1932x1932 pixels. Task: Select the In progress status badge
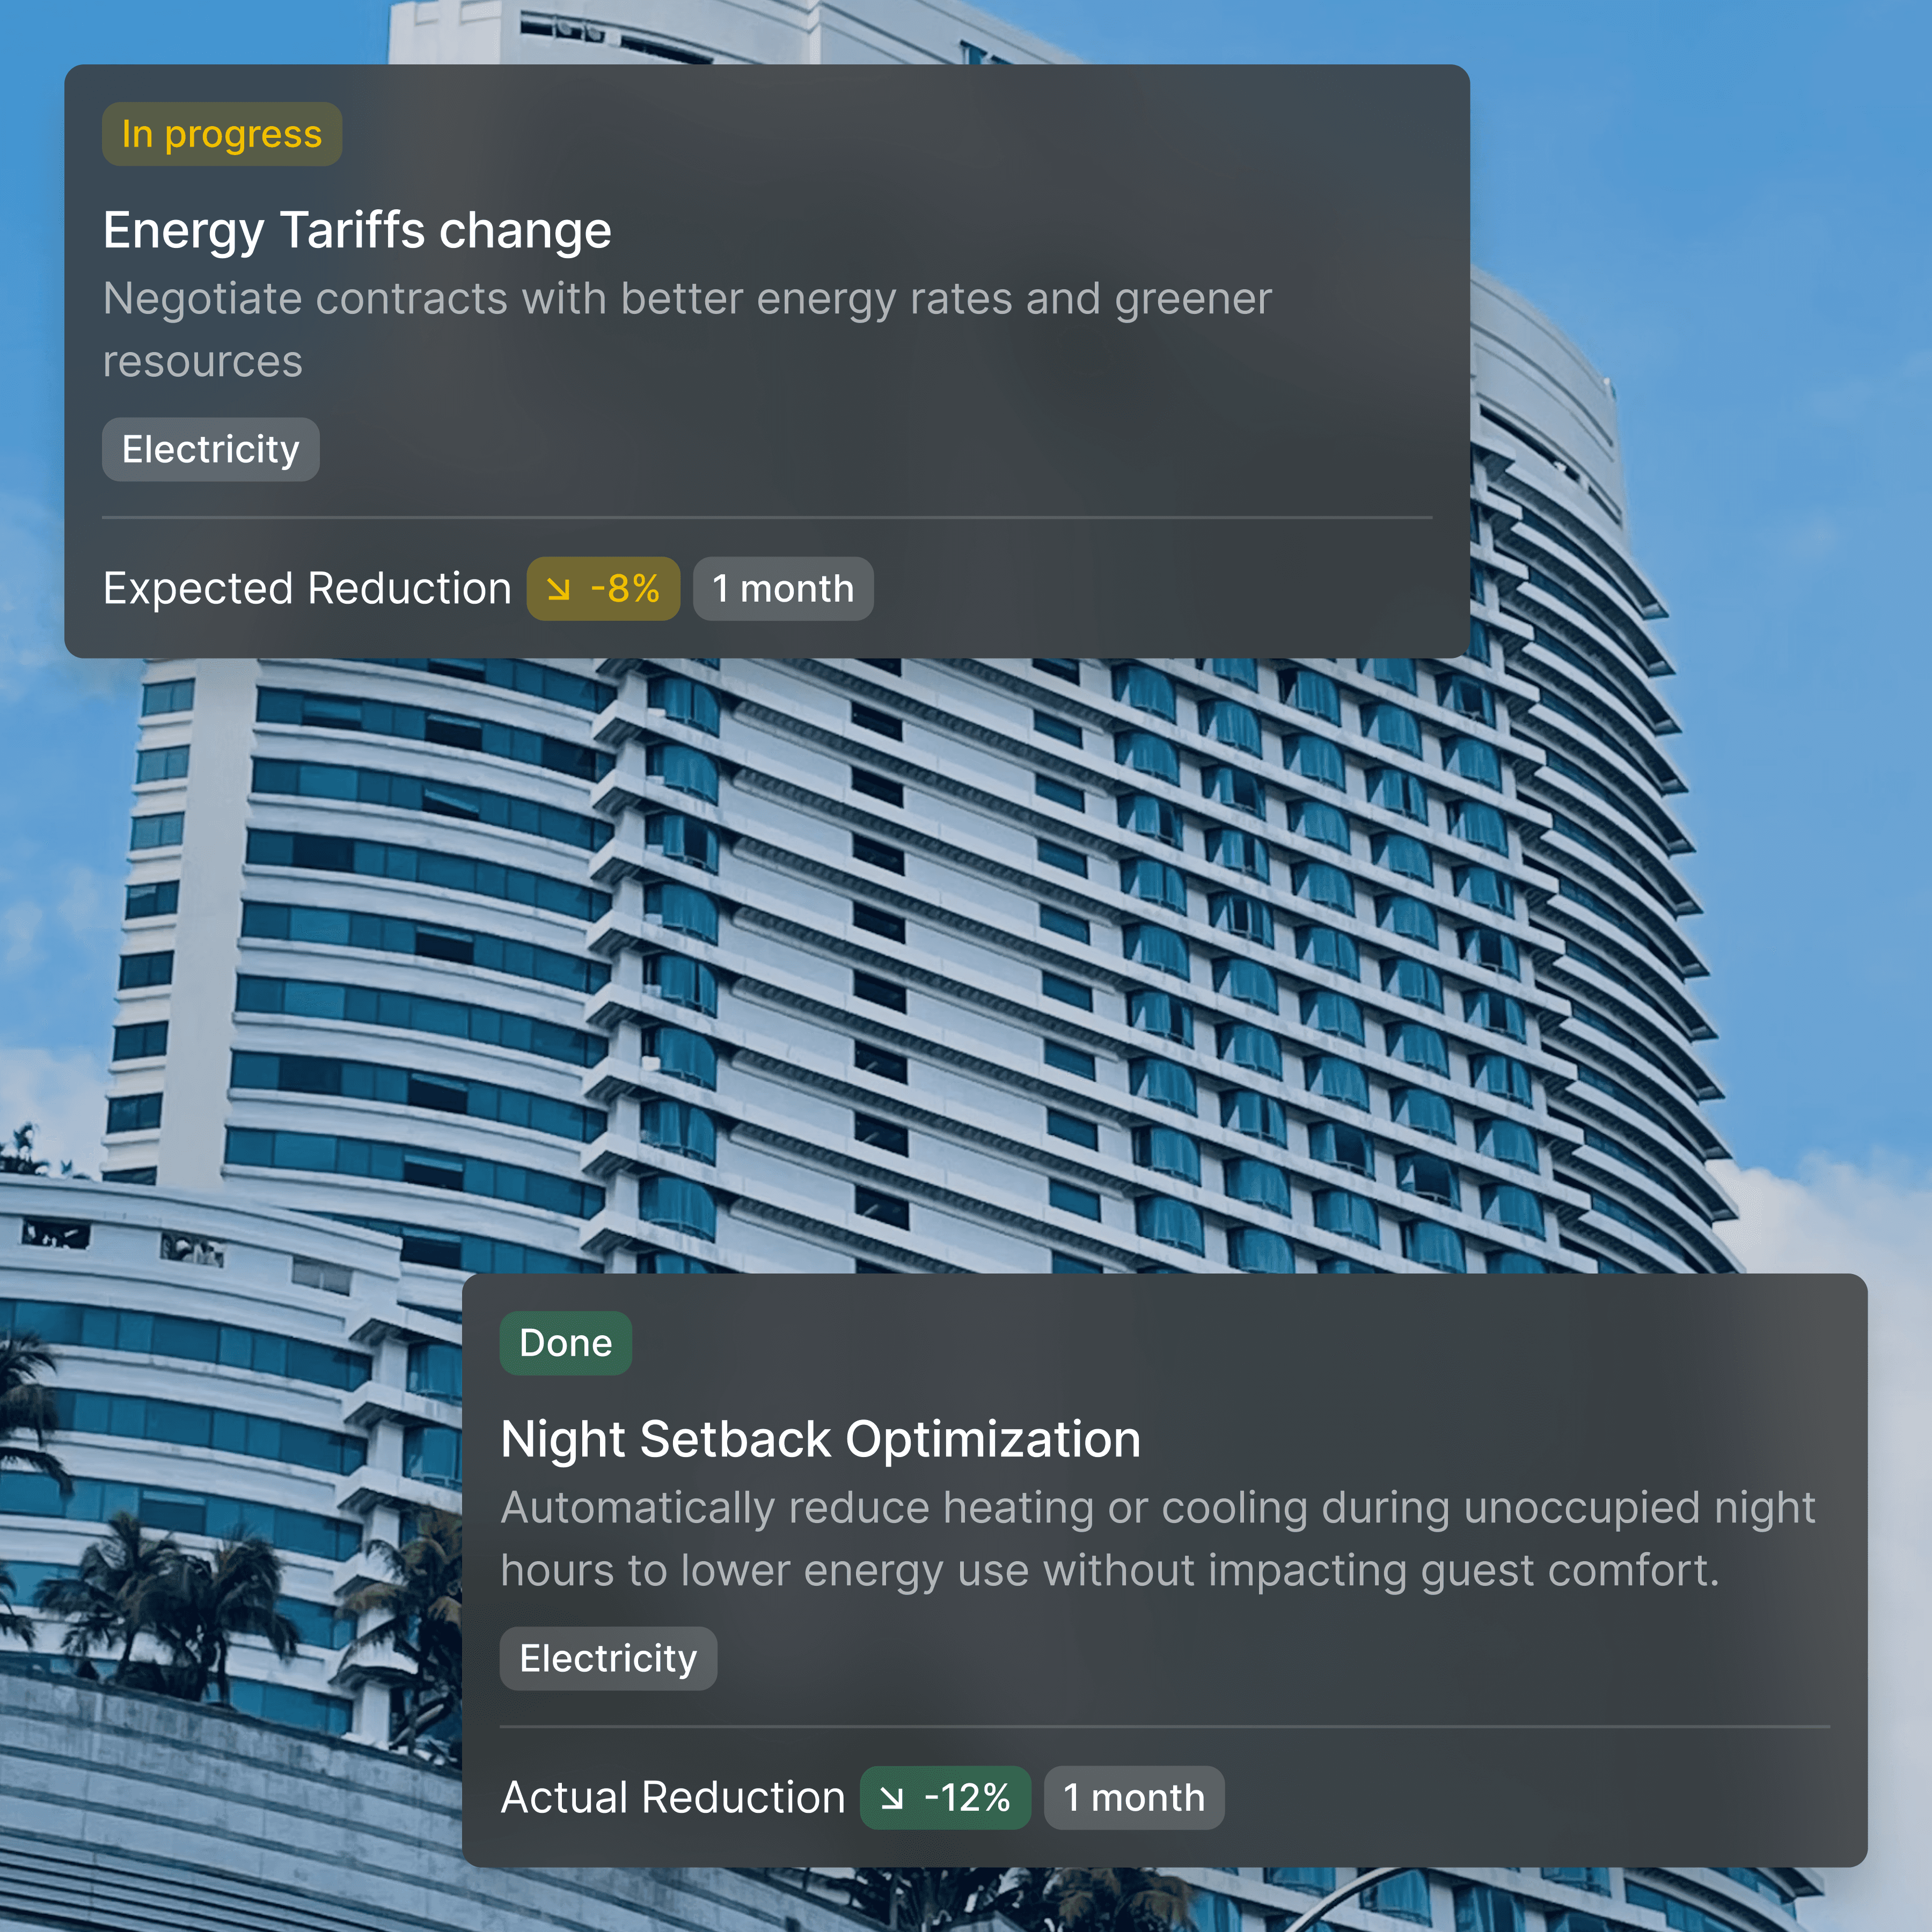click(222, 134)
